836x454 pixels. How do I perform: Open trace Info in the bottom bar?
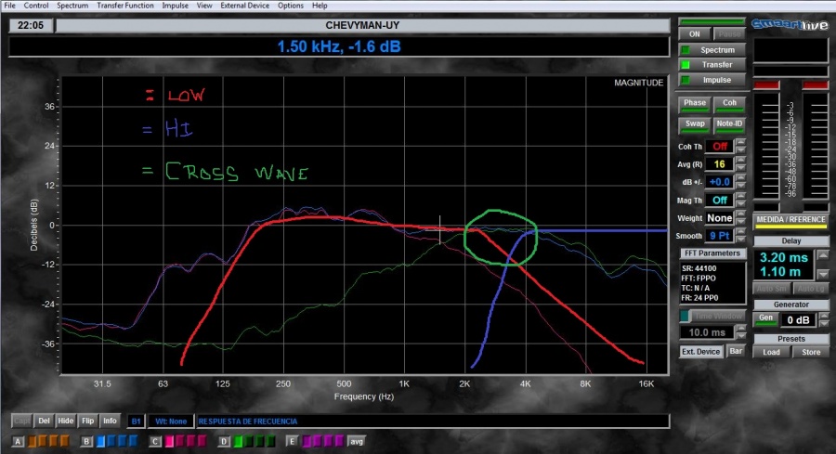(110, 421)
